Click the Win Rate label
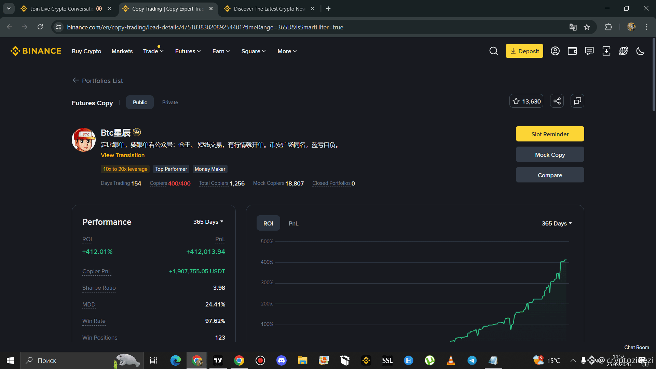The width and height of the screenshot is (656, 369). coord(94,321)
